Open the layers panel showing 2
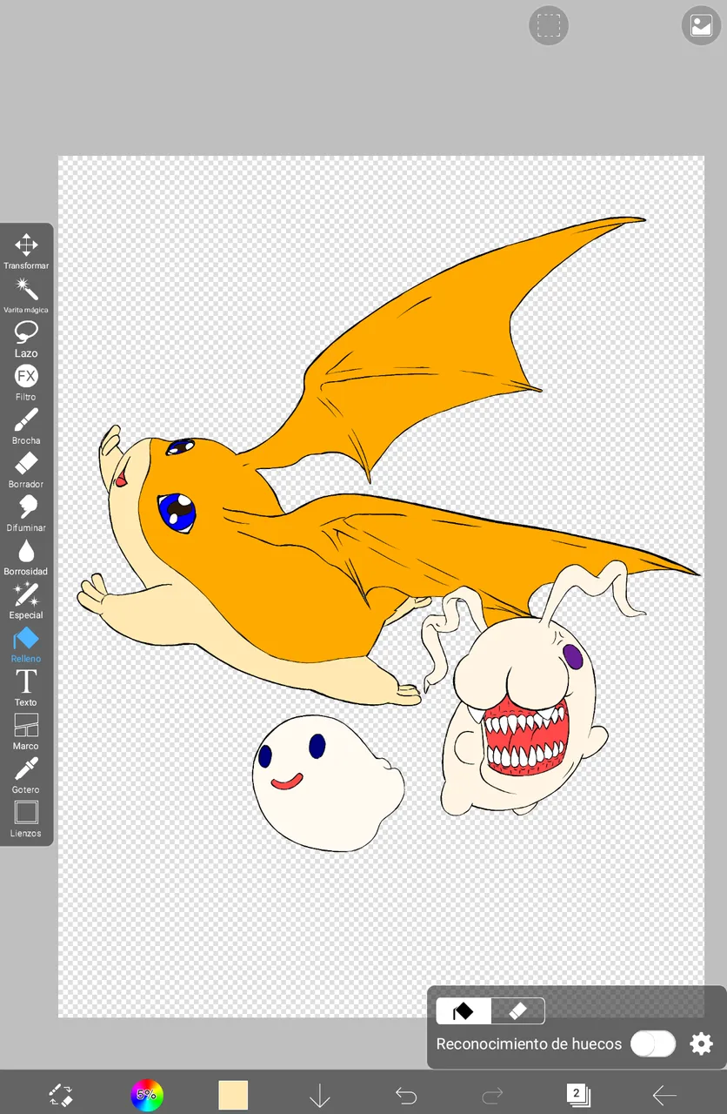 pos(578,1095)
